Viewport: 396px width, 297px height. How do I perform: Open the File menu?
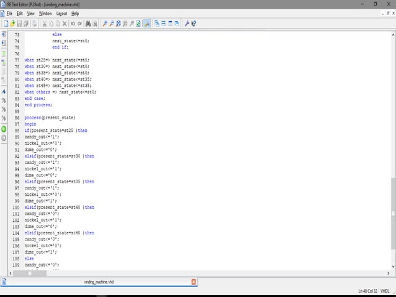coord(9,13)
